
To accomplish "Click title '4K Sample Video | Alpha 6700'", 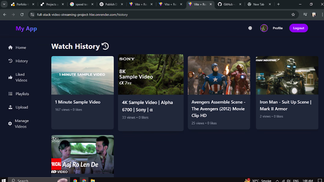I will coord(147,106).
